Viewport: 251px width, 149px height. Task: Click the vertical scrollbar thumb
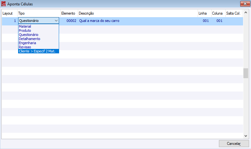246,73
